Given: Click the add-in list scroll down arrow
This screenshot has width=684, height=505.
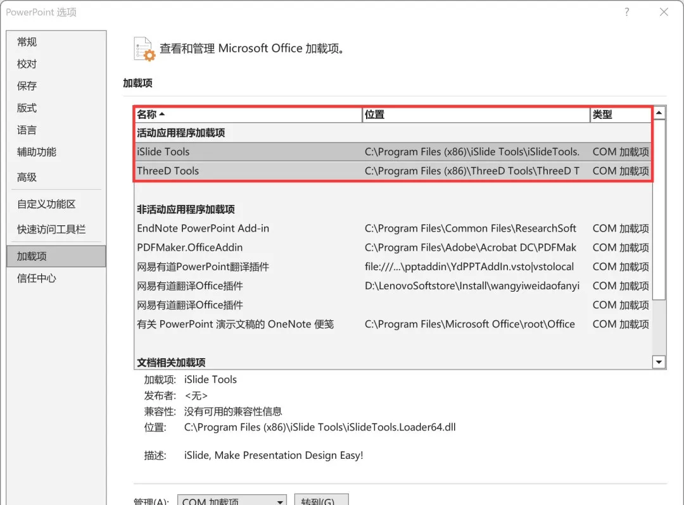Looking at the screenshot, I should (x=659, y=361).
